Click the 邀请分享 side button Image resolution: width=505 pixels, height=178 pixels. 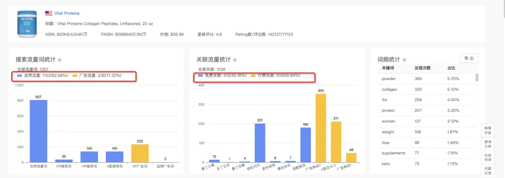pyautogui.click(x=488, y=144)
